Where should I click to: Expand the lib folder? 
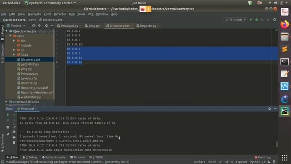coord(14,50)
